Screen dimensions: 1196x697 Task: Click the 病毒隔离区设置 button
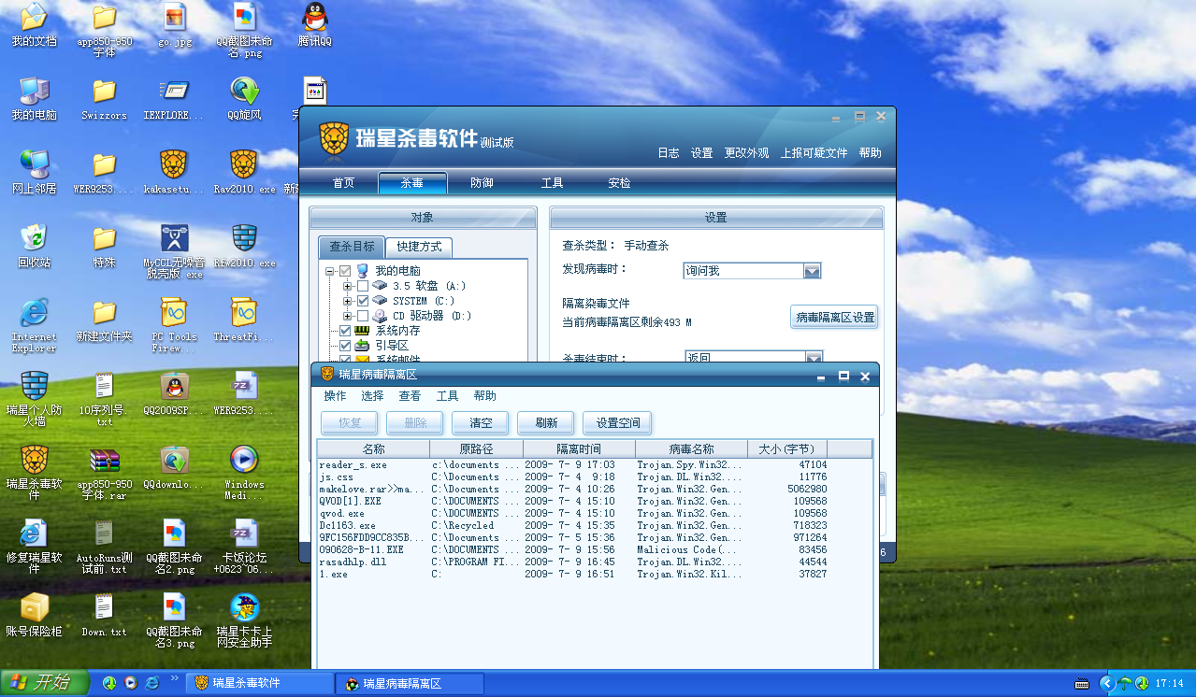pos(835,318)
